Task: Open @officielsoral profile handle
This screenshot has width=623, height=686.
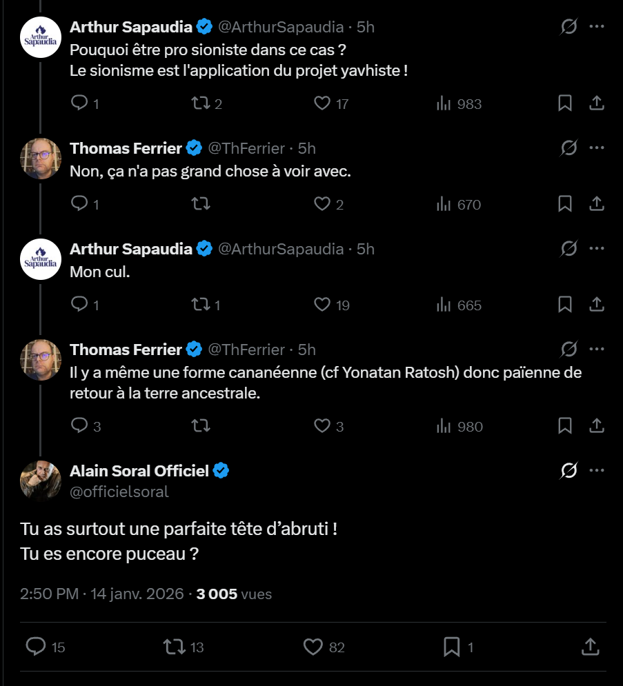Action: click(x=119, y=492)
